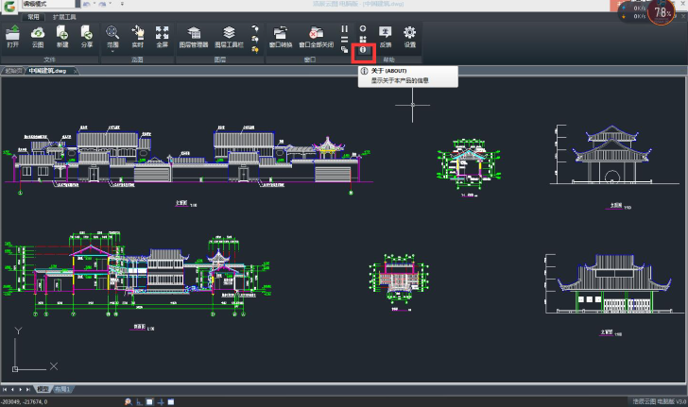The width and height of the screenshot is (688, 407).
Task: Select the 中国建筑.dwg document tab
Action: [x=47, y=71]
